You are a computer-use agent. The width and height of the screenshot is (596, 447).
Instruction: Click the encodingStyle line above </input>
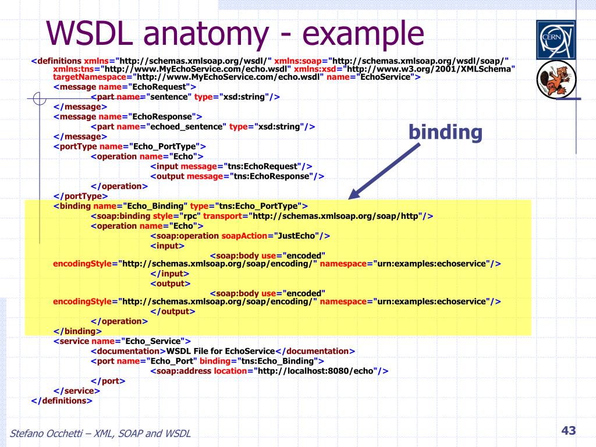click(x=276, y=264)
